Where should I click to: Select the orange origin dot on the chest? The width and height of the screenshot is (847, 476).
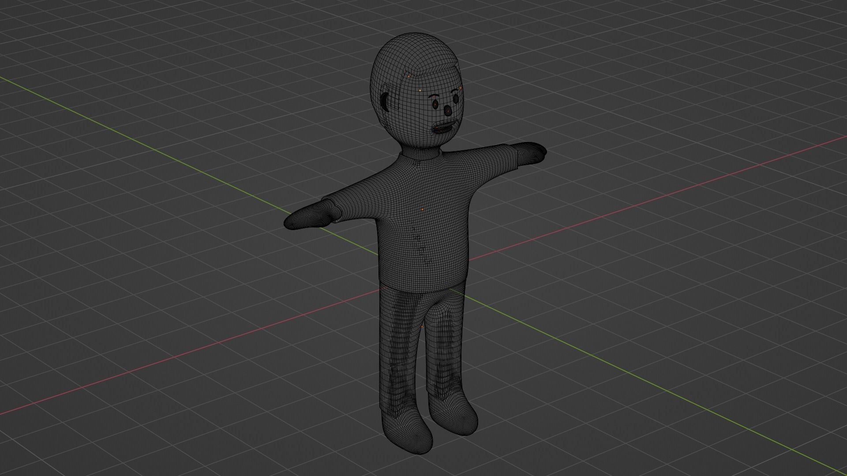422,209
